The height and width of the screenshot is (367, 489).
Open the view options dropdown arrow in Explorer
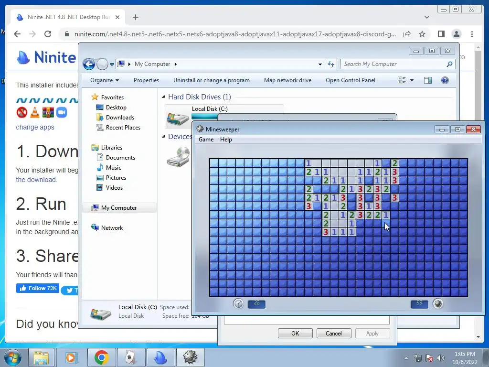412,80
